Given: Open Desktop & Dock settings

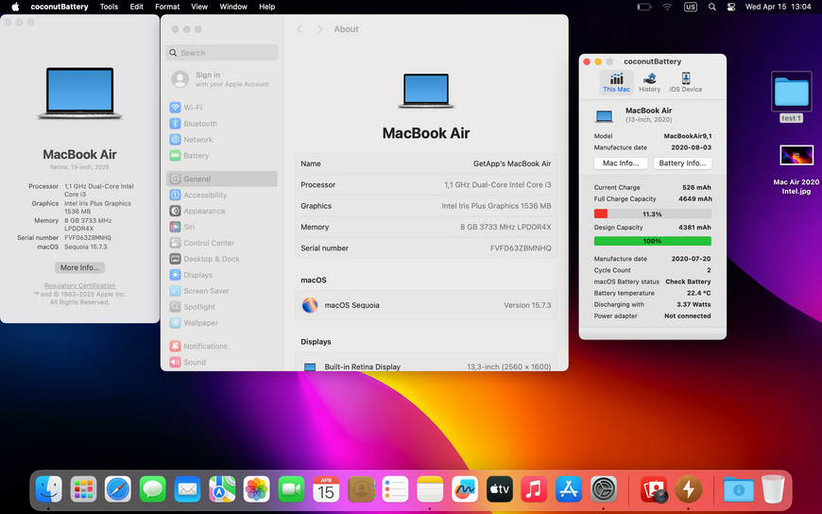Looking at the screenshot, I should point(222,259).
